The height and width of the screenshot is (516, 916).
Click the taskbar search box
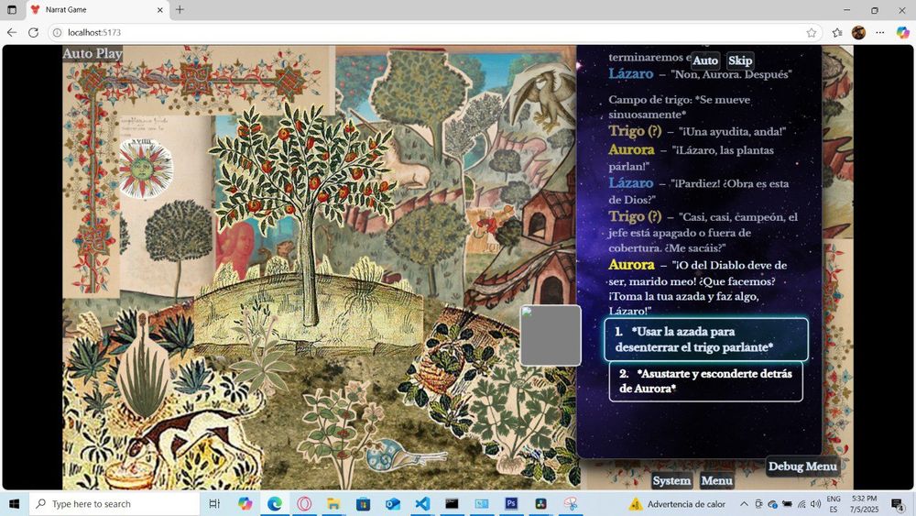point(114,504)
